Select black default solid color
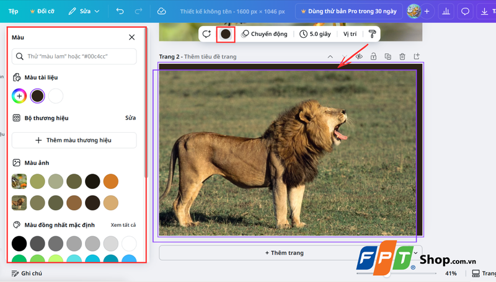 coord(19,244)
